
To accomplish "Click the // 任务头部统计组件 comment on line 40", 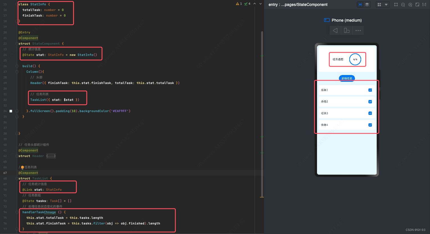I will pos(34,145).
